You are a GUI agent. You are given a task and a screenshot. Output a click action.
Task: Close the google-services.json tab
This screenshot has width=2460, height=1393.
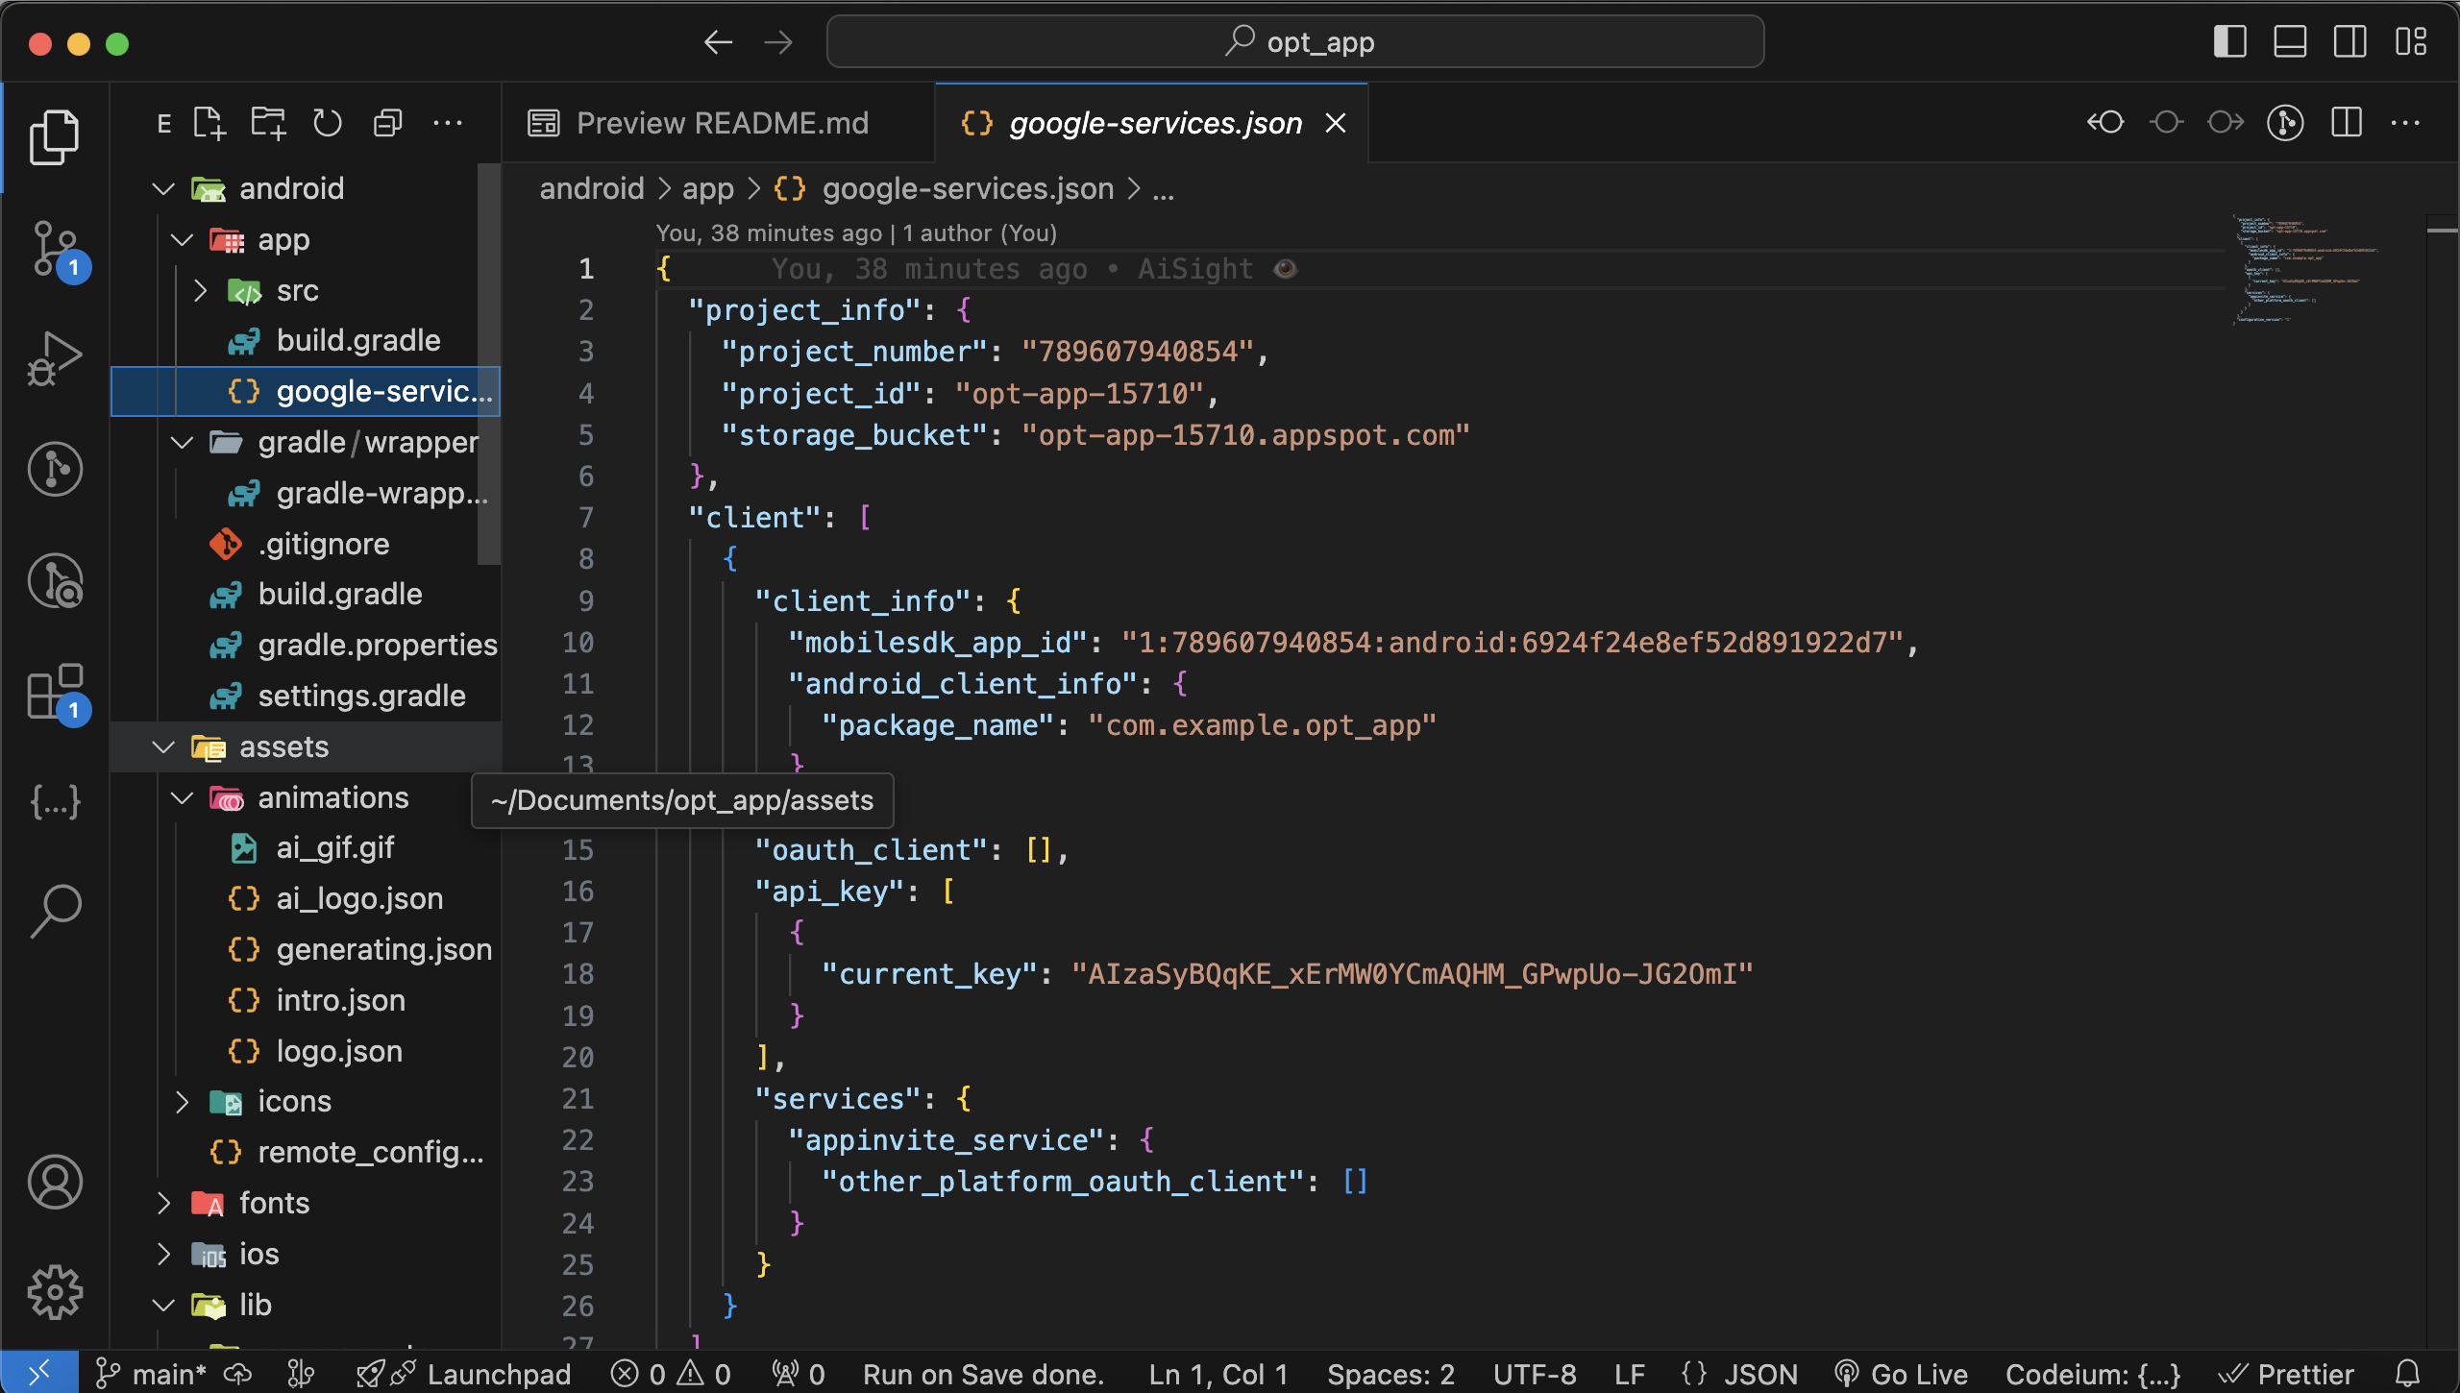1336,123
